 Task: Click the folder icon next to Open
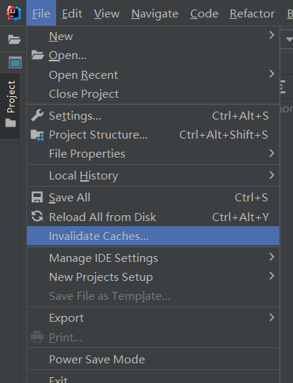38,55
